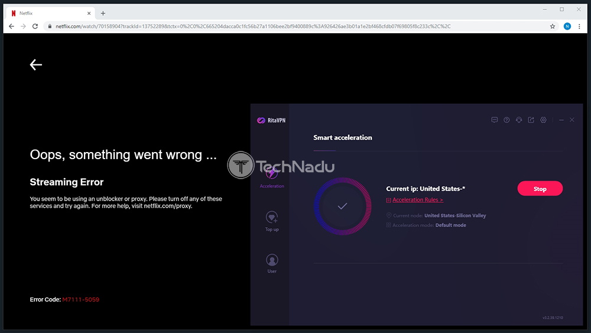Open RitaVPN feedback message icon
Viewport: 591px width, 333px height.
pos(495,120)
